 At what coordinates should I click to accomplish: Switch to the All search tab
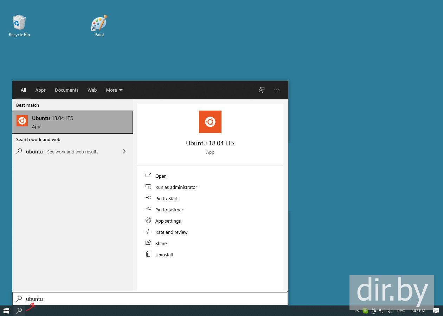pos(23,90)
